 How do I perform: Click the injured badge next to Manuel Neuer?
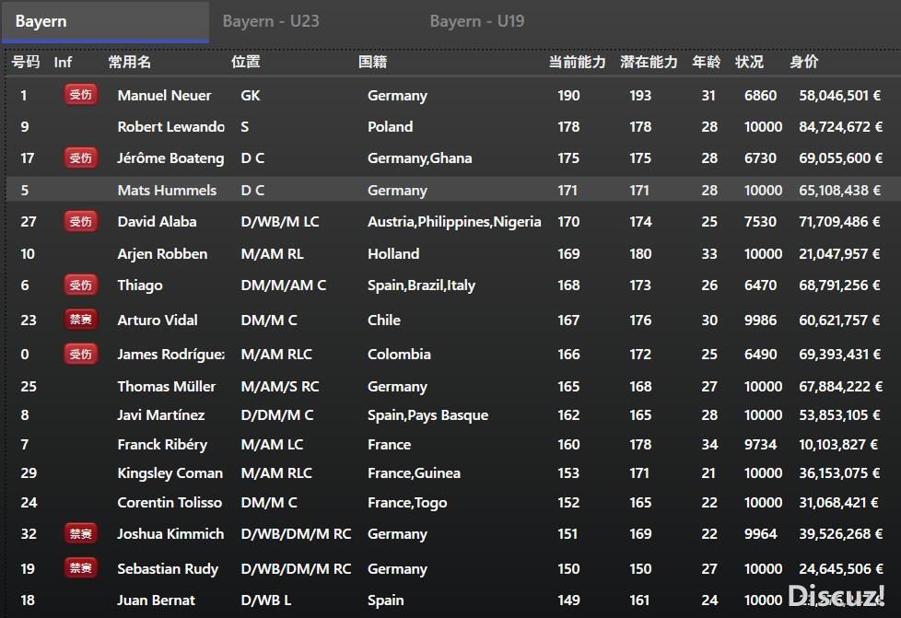click(80, 94)
